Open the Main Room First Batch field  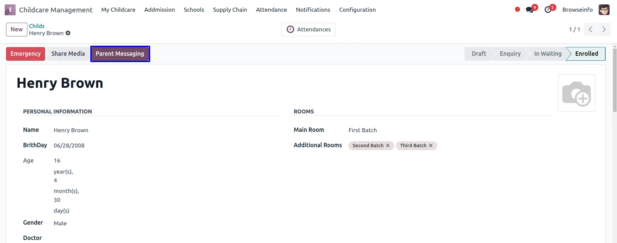(x=363, y=130)
